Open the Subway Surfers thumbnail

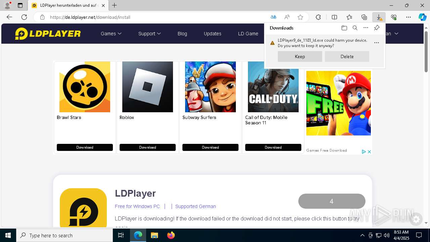(210, 87)
